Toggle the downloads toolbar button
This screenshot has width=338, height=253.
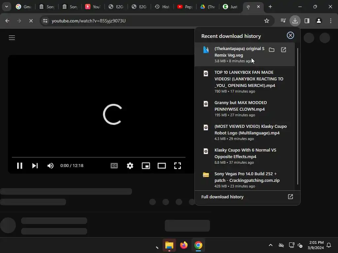point(295,21)
